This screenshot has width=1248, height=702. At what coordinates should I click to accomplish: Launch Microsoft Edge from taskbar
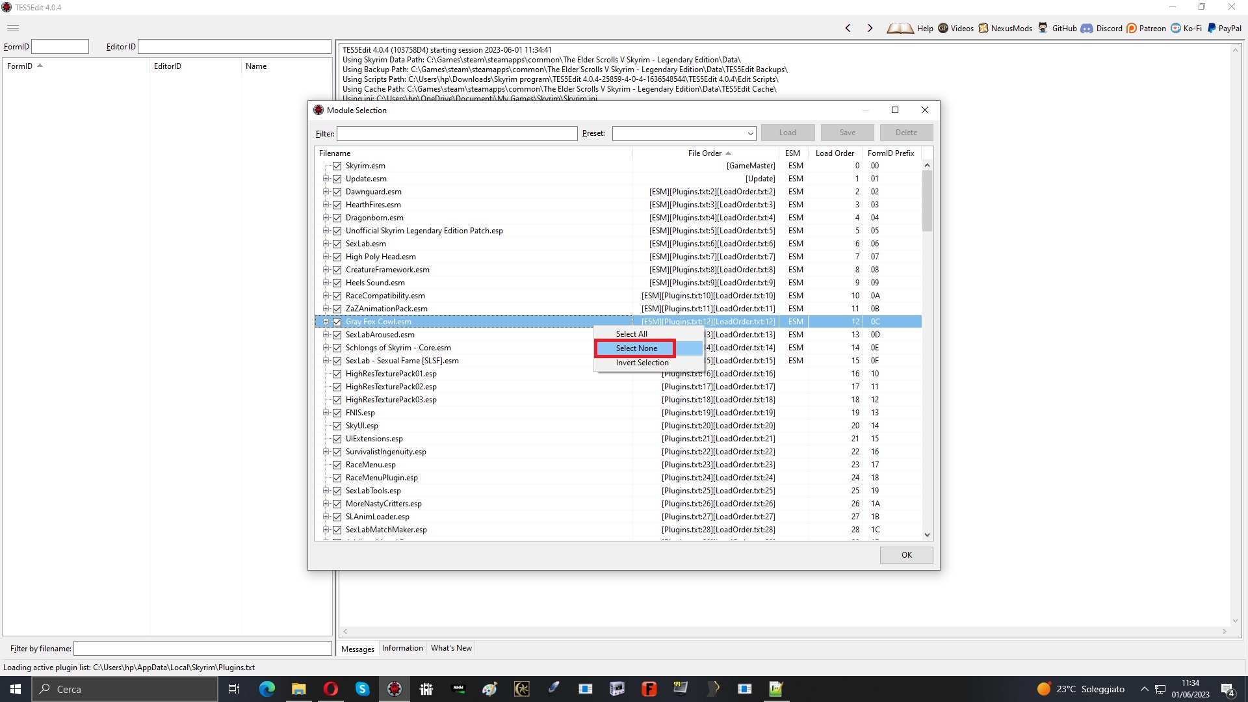tap(267, 689)
